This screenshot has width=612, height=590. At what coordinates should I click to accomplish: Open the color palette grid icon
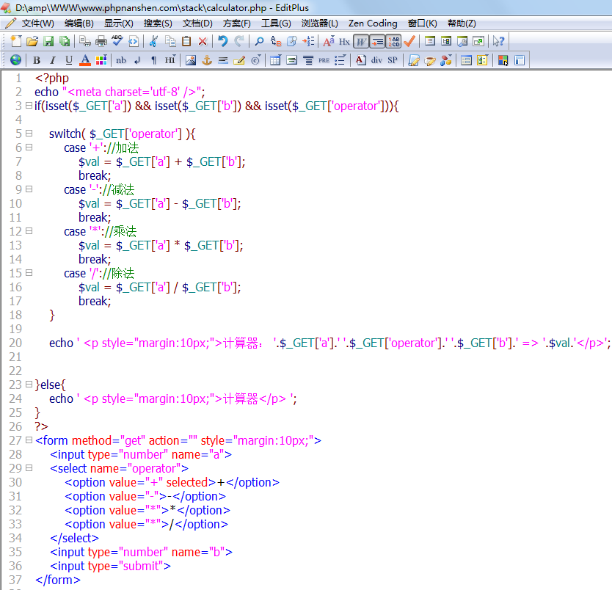click(x=101, y=60)
